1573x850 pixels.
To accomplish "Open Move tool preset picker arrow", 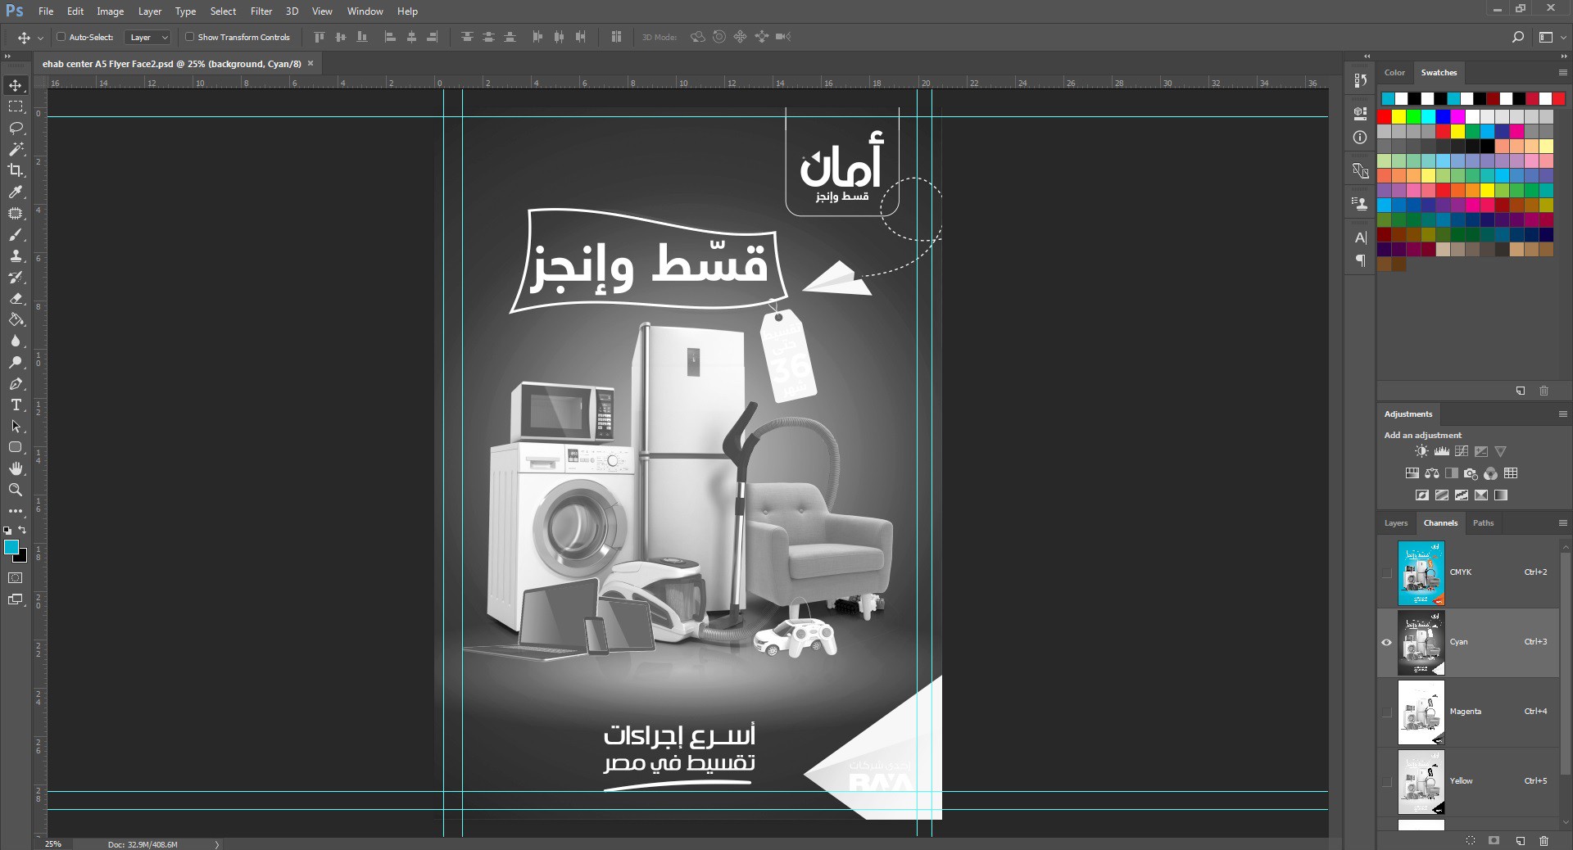I will click(x=40, y=38).
